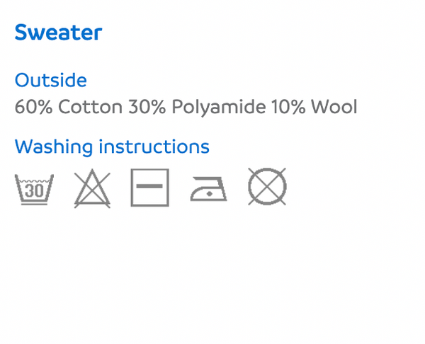Select the Outside section label

(x=51, y=80)
